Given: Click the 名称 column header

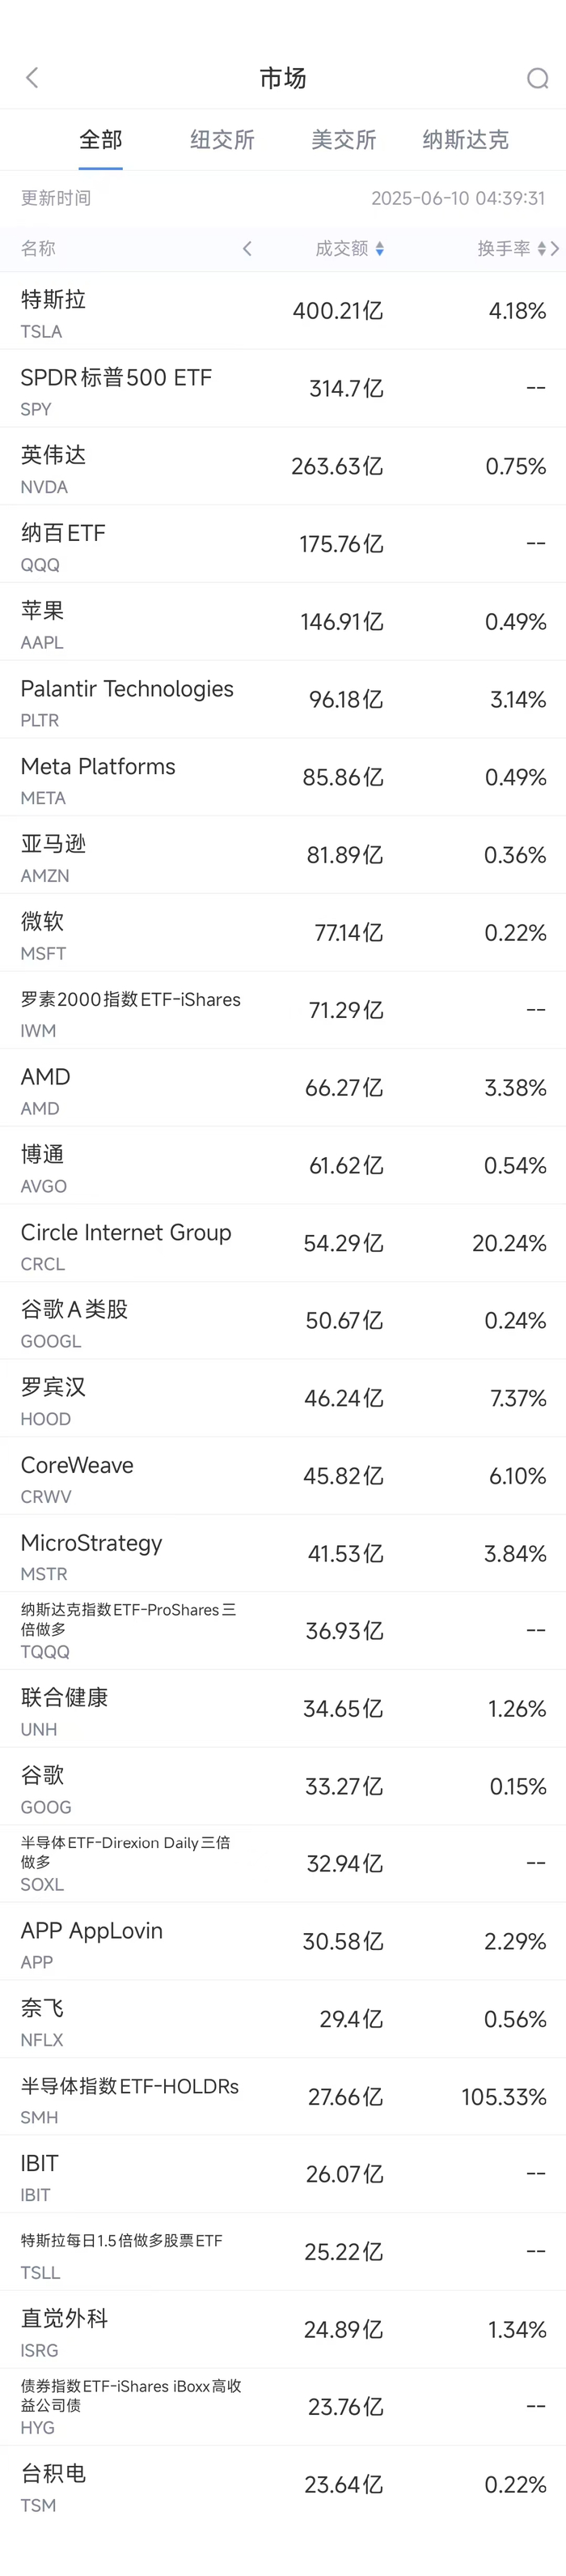Looking at the screenshot, I should tap(39, 248).
